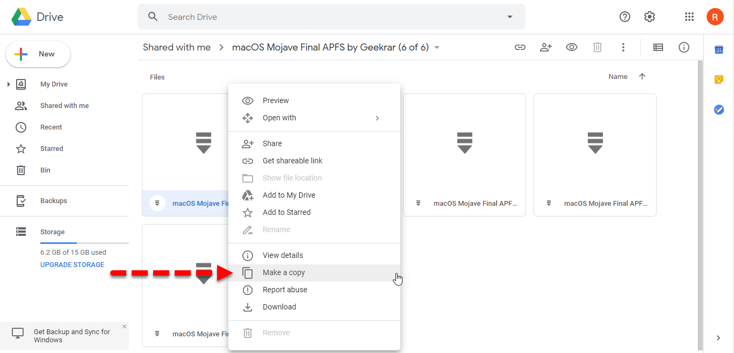Expand the folder name breadcrumb dropdown
This screenshot has width=734, height=353.
click(437, 47)
